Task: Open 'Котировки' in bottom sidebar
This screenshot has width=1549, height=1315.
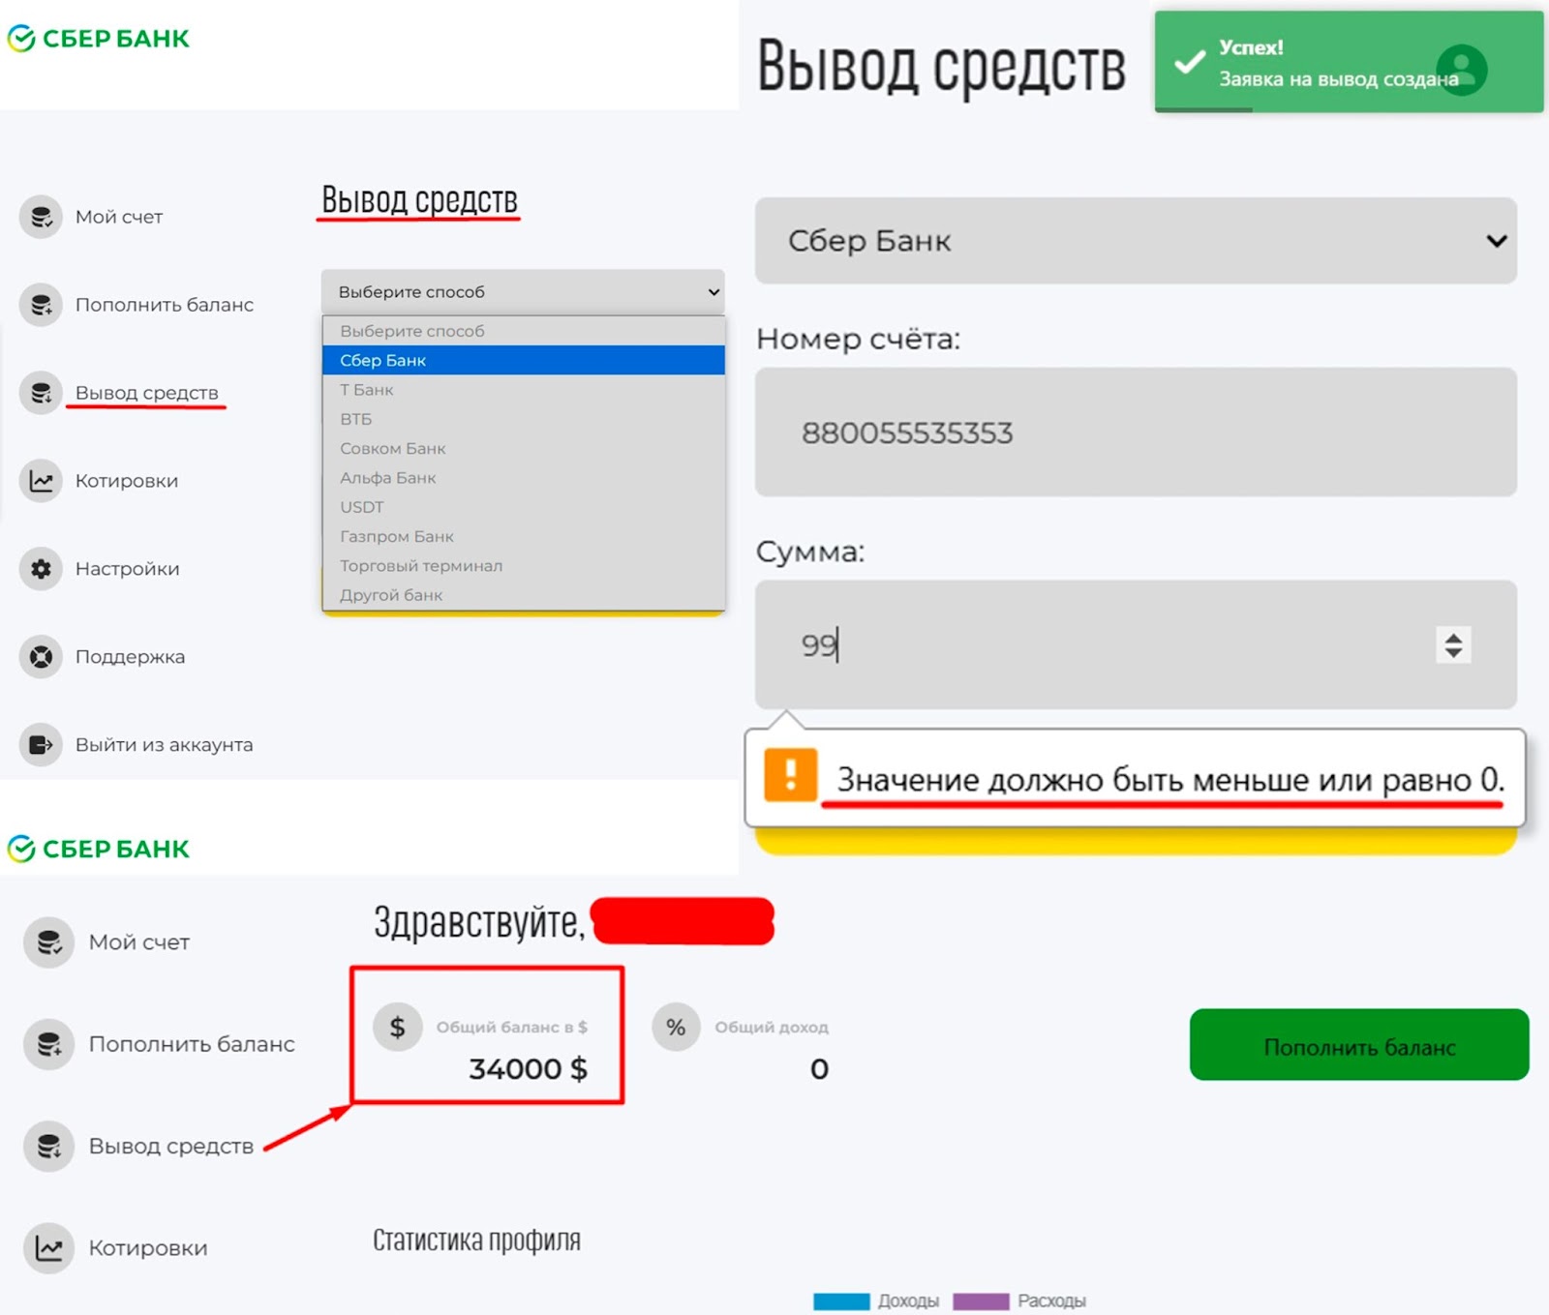Action: [148, 1248]
